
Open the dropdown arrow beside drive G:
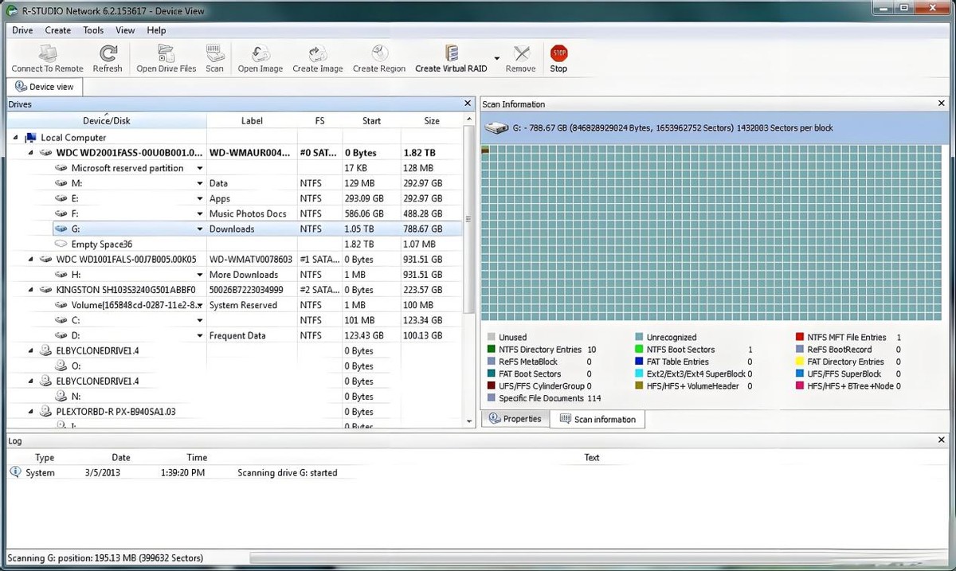pos(200,229)
